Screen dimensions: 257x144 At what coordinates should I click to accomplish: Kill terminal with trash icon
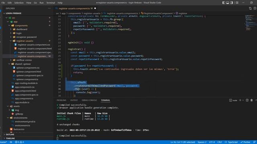point(251,100)
